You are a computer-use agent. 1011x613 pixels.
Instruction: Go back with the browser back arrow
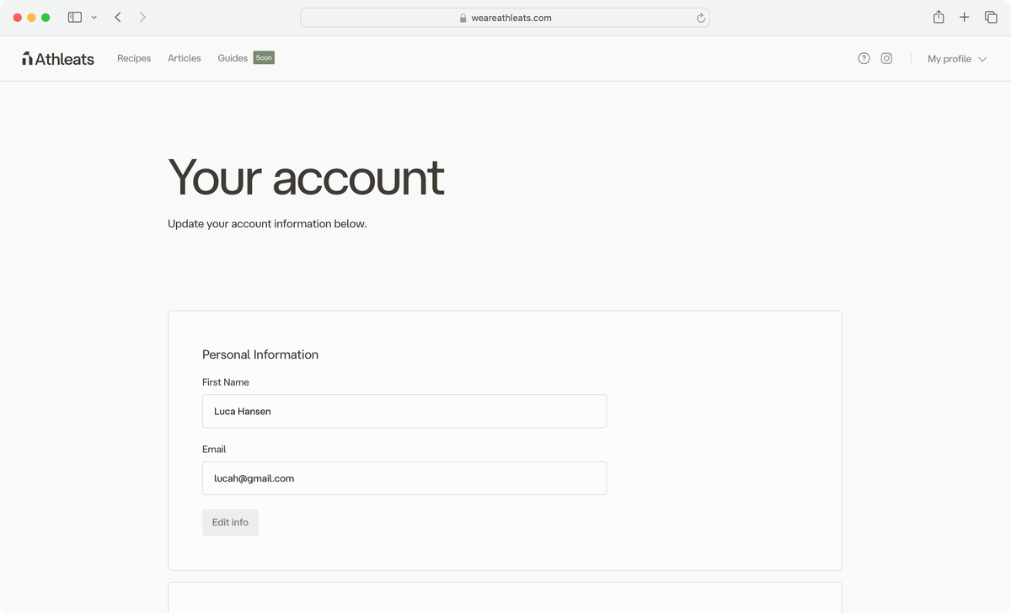pos(118,17)
